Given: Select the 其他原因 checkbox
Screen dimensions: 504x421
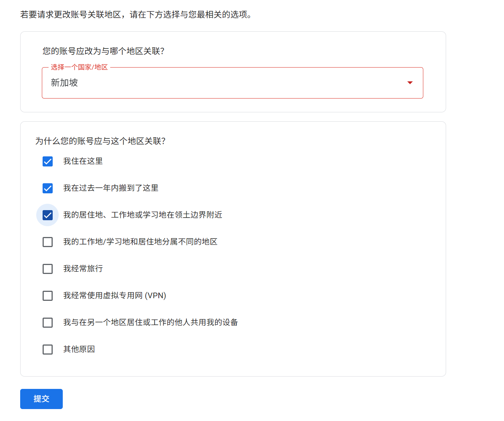Looking at the screenshot, I should (x=47, y=349).
